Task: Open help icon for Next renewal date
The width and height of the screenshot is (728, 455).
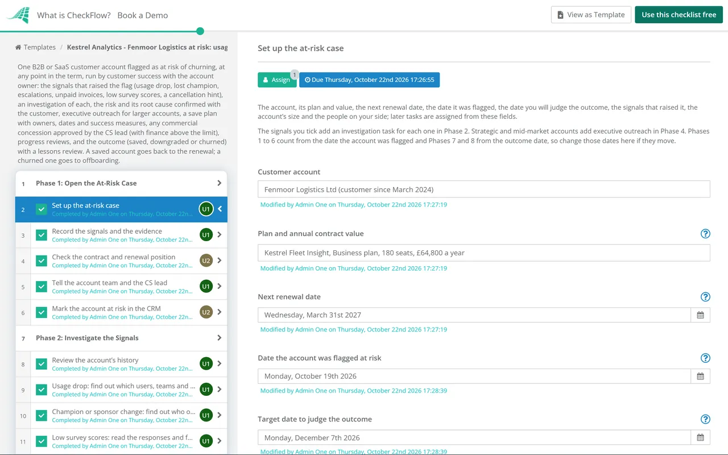Action: pyautogui.click(x=705, y=297)
